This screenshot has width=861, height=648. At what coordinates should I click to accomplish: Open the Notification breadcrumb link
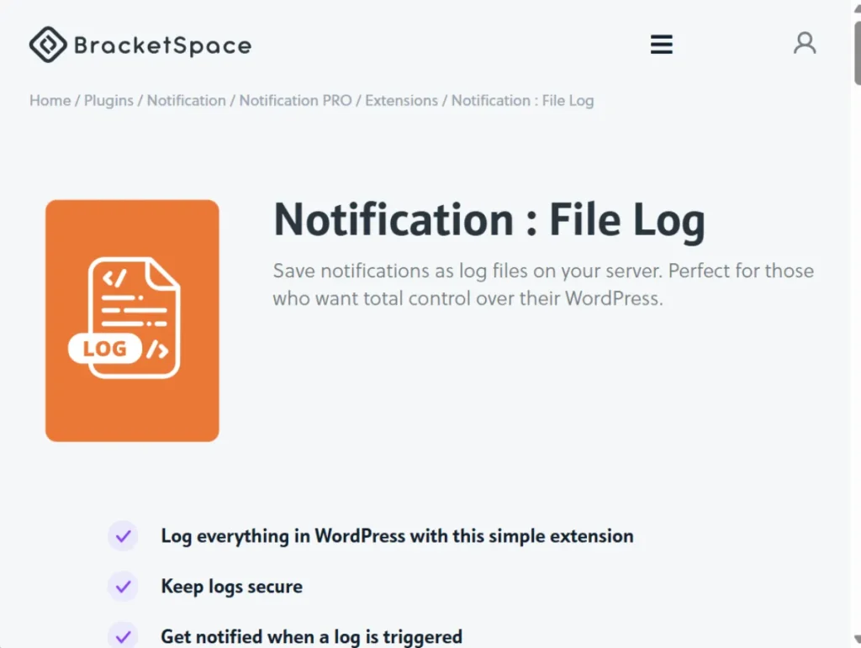[186, 100]
